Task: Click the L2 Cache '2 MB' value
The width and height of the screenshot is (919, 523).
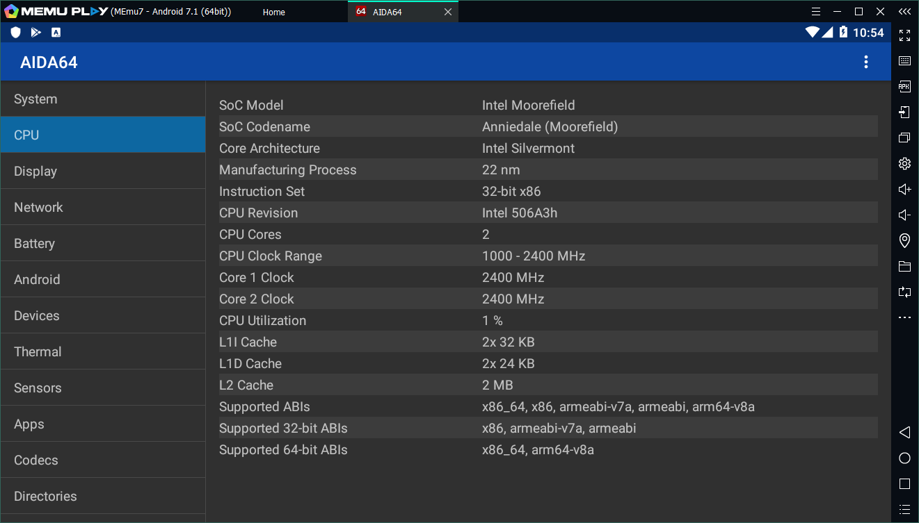Action: 497,385
